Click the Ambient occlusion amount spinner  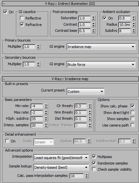pos(134,18)
